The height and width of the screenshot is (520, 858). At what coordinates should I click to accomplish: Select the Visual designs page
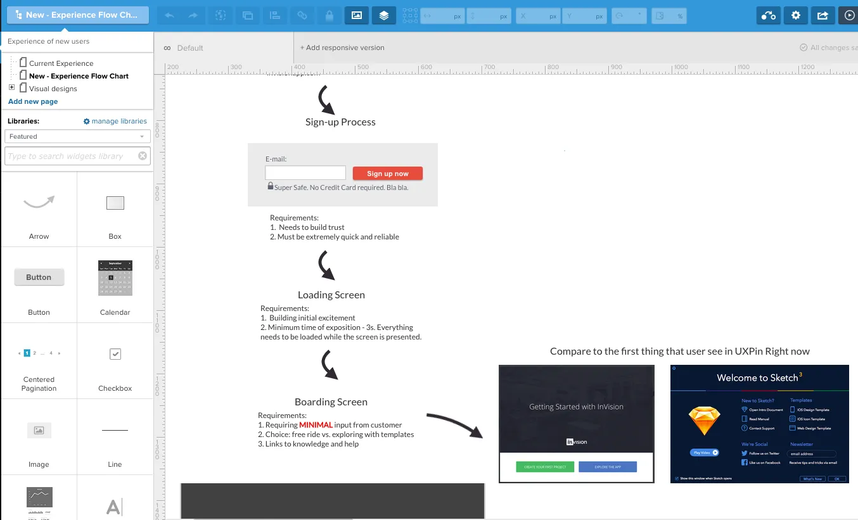pyautogui.click(x=53, y=89)
